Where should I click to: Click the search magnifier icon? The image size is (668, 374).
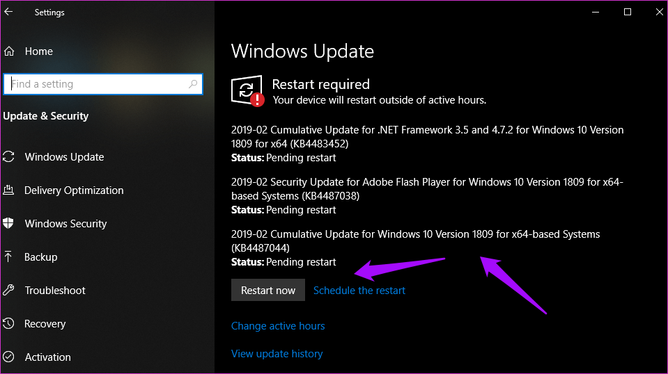coord(193,84)
